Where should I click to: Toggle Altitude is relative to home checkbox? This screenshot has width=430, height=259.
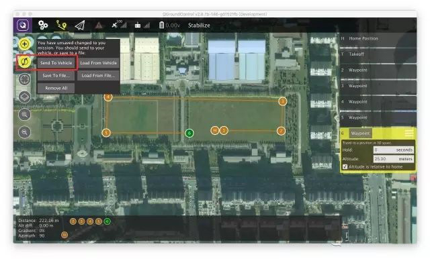[345, 166]
